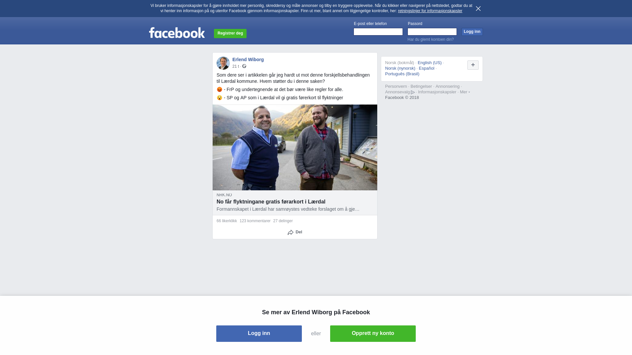Image resolution: width=632 pixels, height=355 pixels.
Task: Click the Passord input field
Action: click(x=432, y=32)
